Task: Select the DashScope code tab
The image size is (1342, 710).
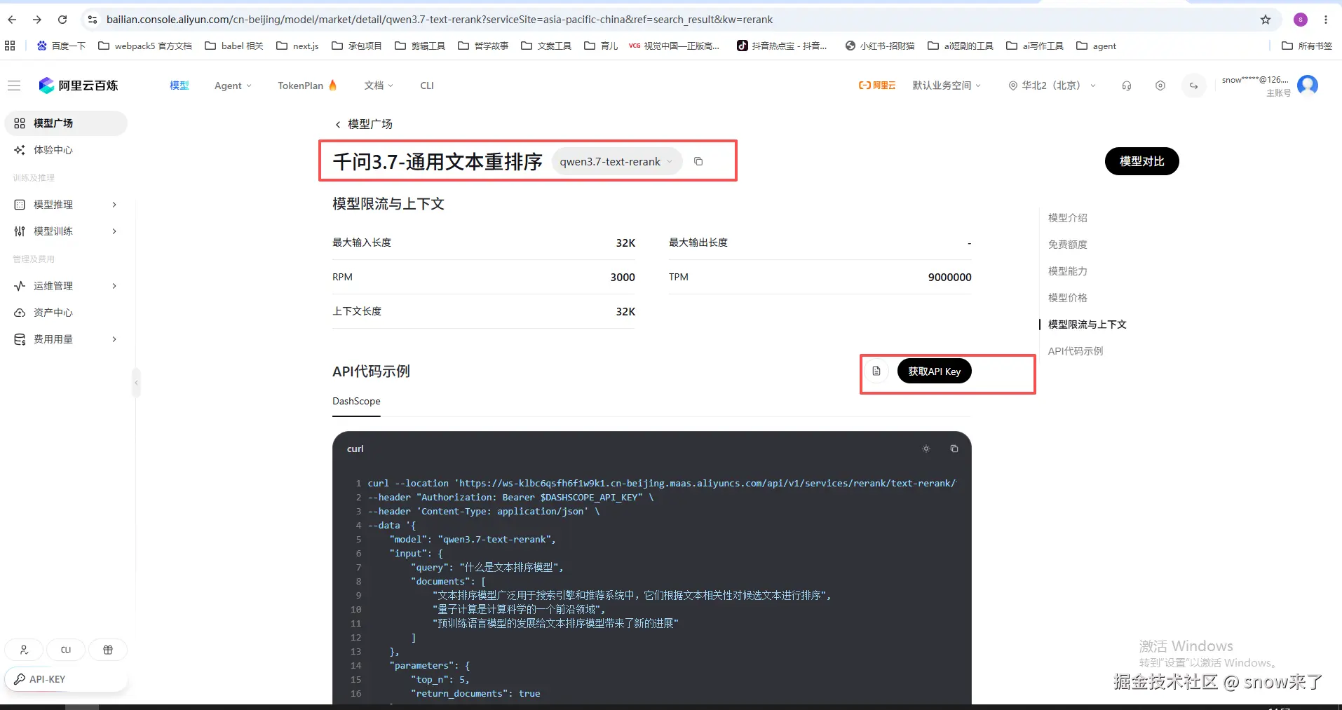Action: [356, 401]
